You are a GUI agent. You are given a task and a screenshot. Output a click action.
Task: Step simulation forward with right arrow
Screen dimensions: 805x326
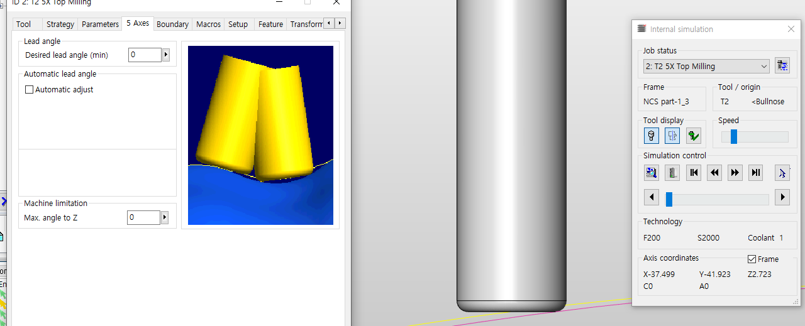coord(782,197)
